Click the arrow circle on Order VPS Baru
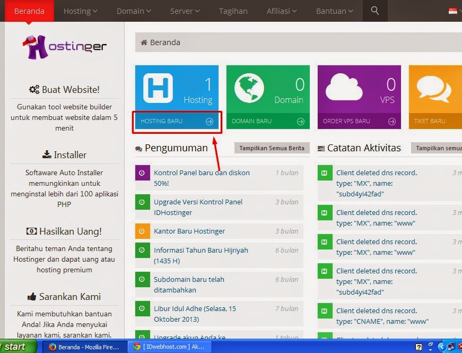This screenshot has height=353, width=462. 392,122
